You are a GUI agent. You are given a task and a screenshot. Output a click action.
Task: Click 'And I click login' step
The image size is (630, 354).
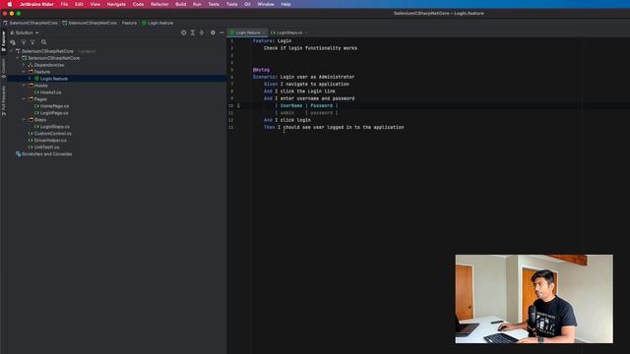pos(286,120)
